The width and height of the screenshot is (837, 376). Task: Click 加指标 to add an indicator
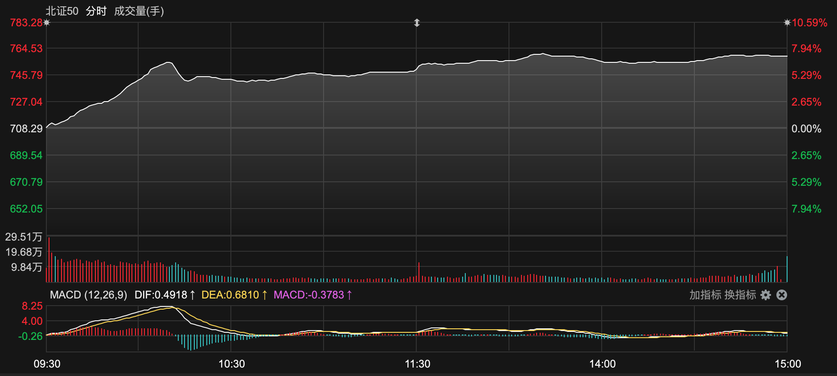point(705,295)
